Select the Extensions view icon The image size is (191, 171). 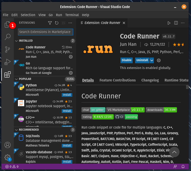(x=8, y=74)
